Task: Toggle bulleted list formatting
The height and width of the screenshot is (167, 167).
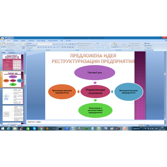Action: (x=63, y=44)
